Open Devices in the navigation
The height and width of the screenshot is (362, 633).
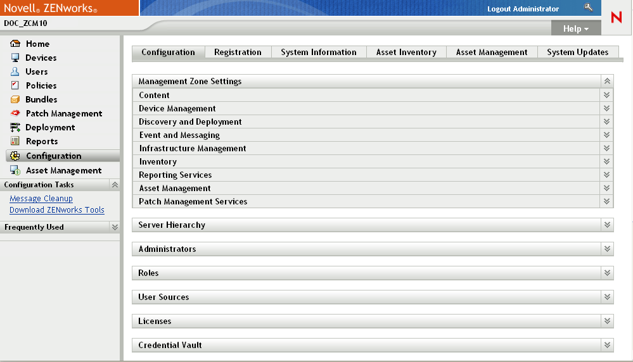coord(41,58)
